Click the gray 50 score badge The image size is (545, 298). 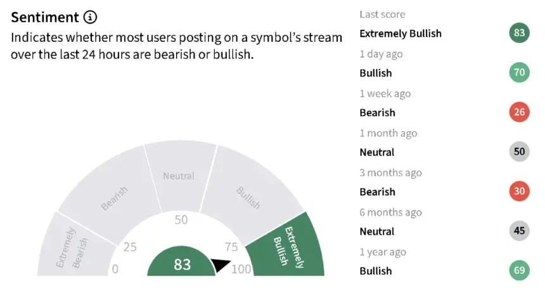pyautogui.click(x=519, y=152)
